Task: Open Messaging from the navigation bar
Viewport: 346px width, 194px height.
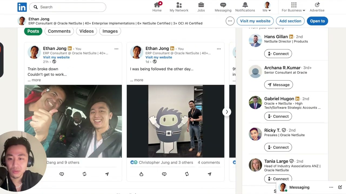Action: (x=223, y=7)
